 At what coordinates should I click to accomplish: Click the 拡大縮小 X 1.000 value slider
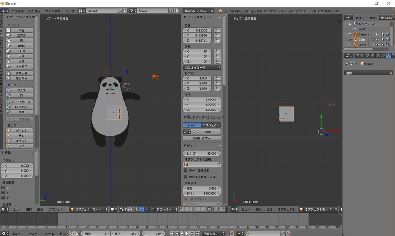pos(197,78)
